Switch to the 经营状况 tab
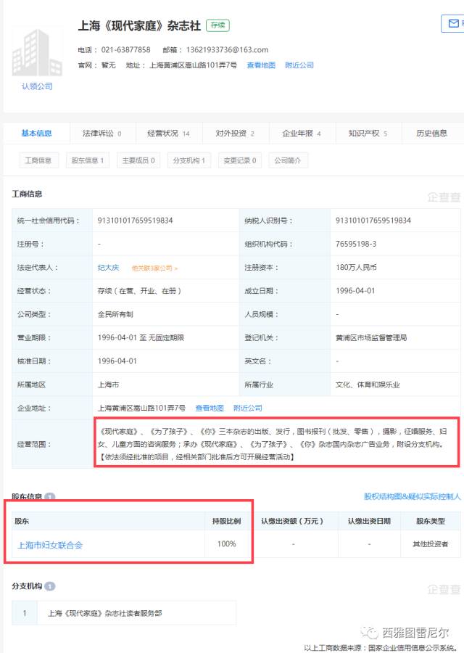The image size is (464, 653). coord(168,134)
